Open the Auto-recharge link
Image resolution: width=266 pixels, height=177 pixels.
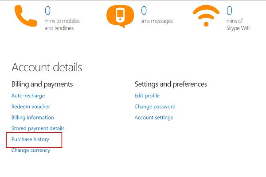[28, 96]
